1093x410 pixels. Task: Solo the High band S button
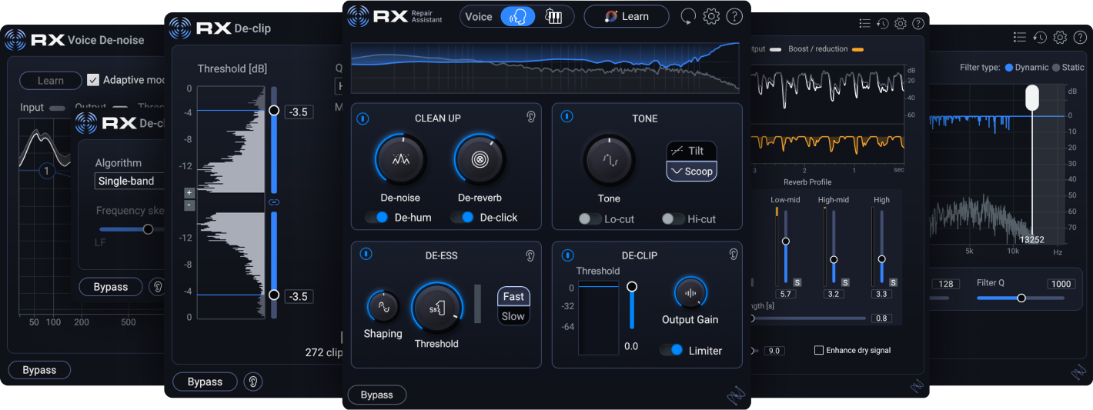pos(893,282)
